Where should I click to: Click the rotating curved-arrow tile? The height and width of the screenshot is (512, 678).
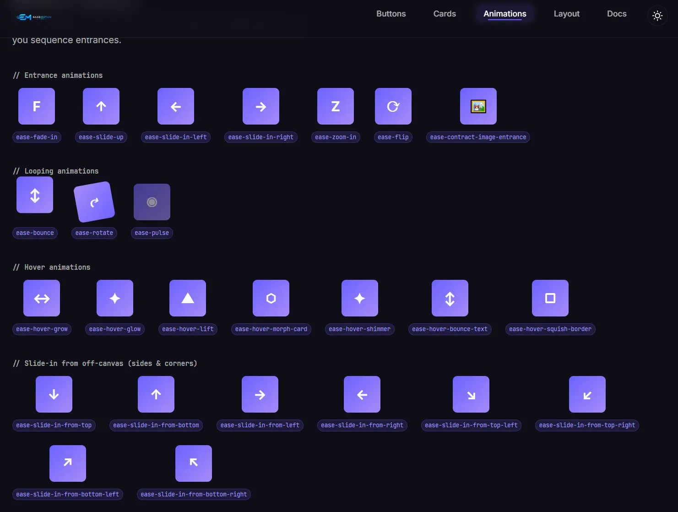(94, 202)
